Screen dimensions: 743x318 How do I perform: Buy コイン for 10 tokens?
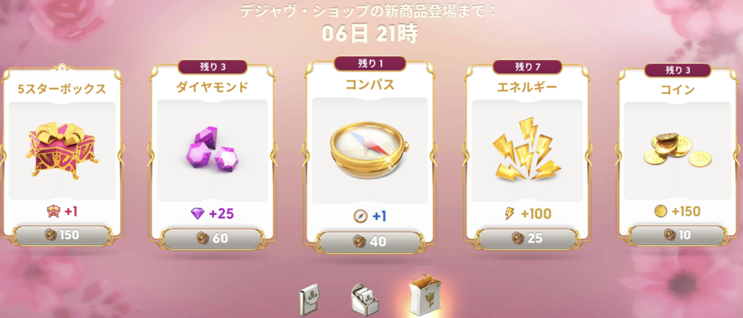coord(678,235)
